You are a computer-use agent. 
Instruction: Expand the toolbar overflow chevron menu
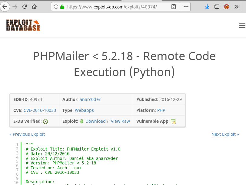[x=236, y=6]
